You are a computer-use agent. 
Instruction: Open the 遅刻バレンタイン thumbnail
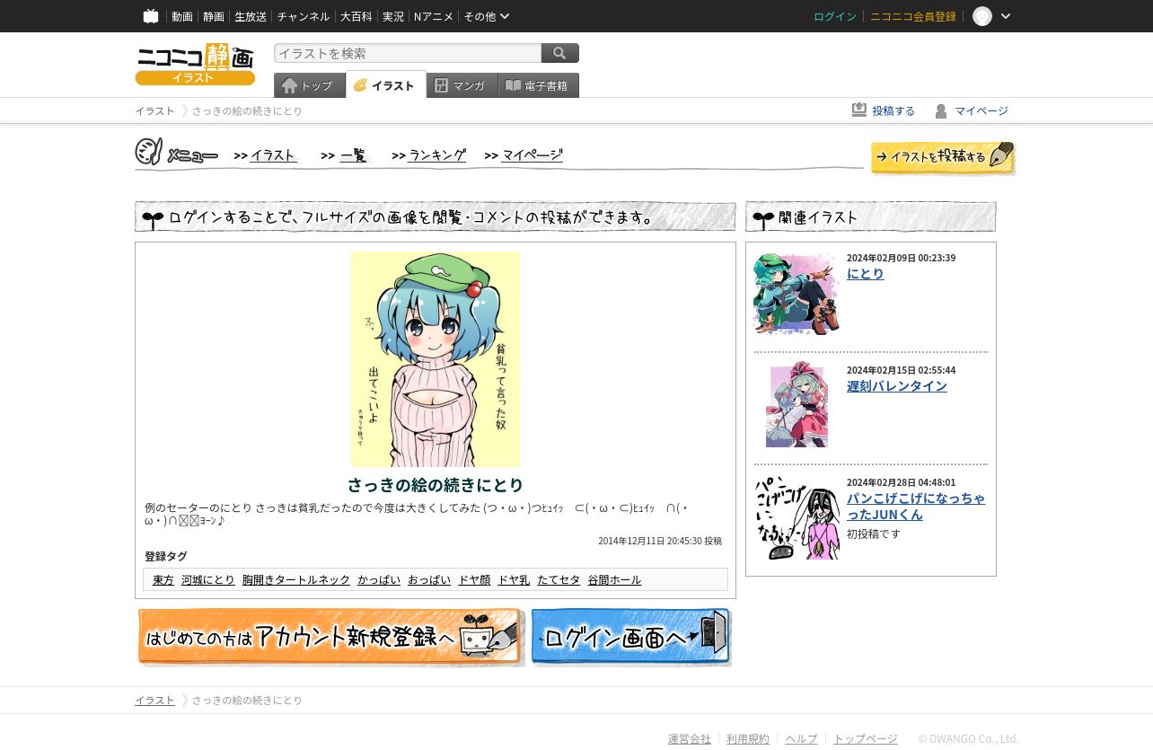coord(797,405)
